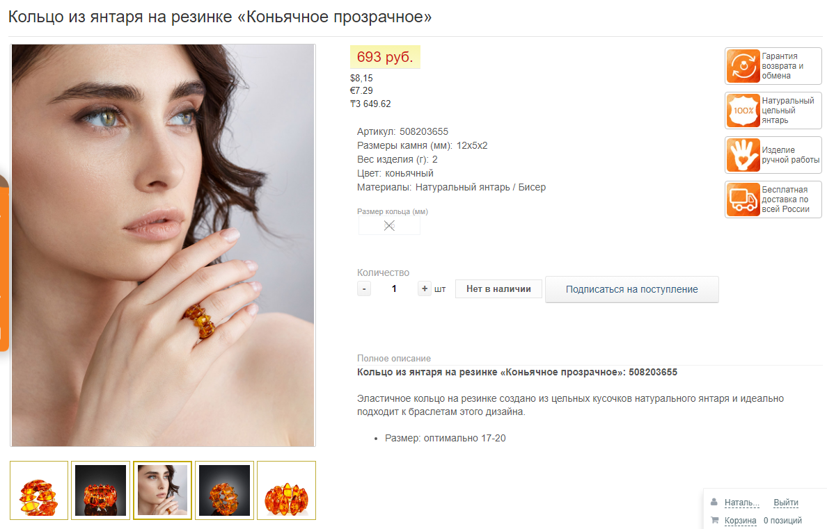Screen dimensions: 827x529
Task: Click the shopping cart icon beside Корзина
Action: [715, 520]
